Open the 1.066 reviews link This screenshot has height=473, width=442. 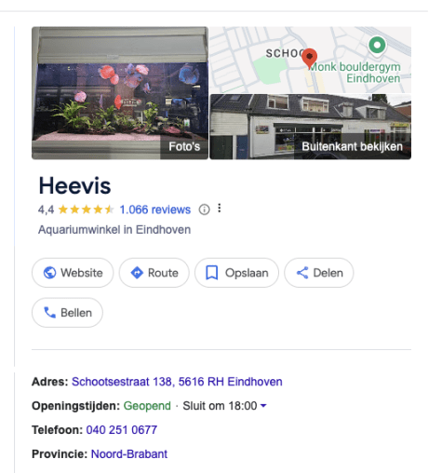point(155,209)
